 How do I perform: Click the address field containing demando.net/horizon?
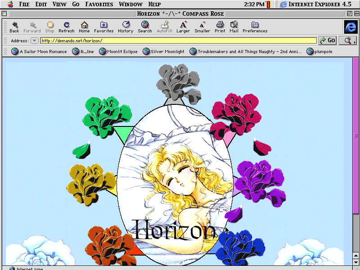pos(178,40)
